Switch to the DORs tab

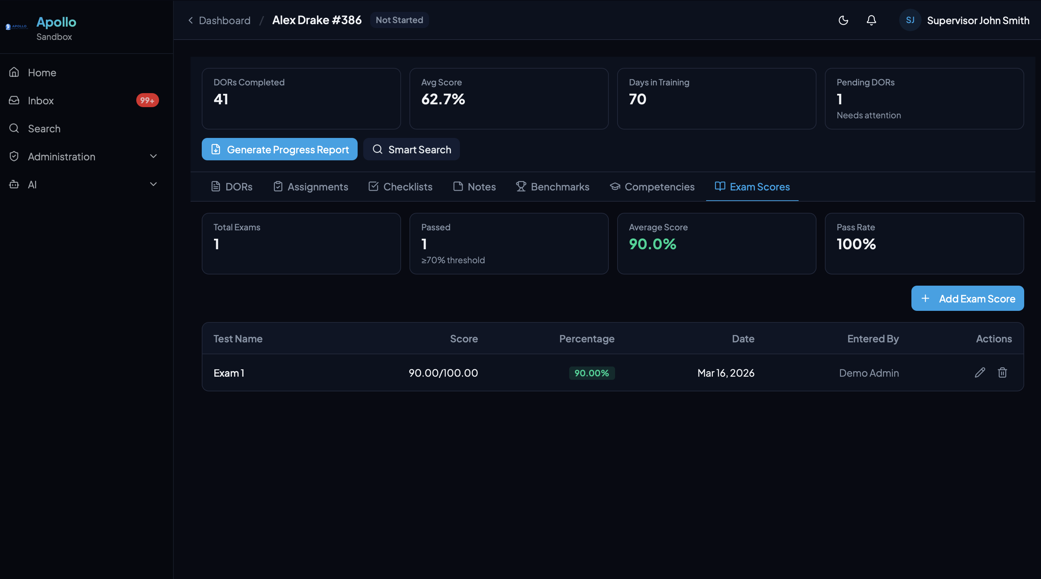pyautogui.click(x=232, y=187)
